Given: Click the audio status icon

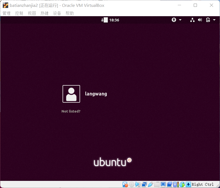Looking at the screenshot, I should pos(138,184).
